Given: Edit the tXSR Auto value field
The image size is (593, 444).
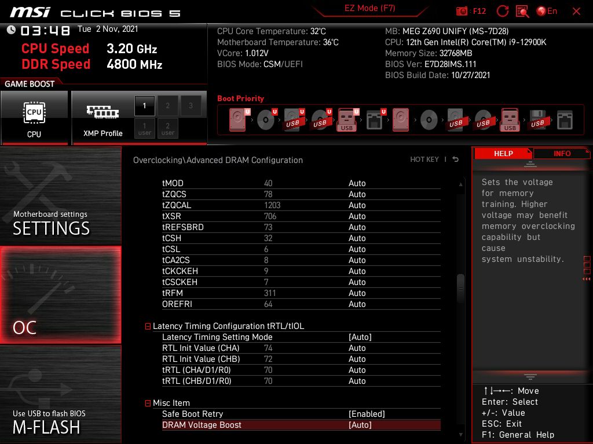Looking at the screenshot, I should click(x=357, y=216).
